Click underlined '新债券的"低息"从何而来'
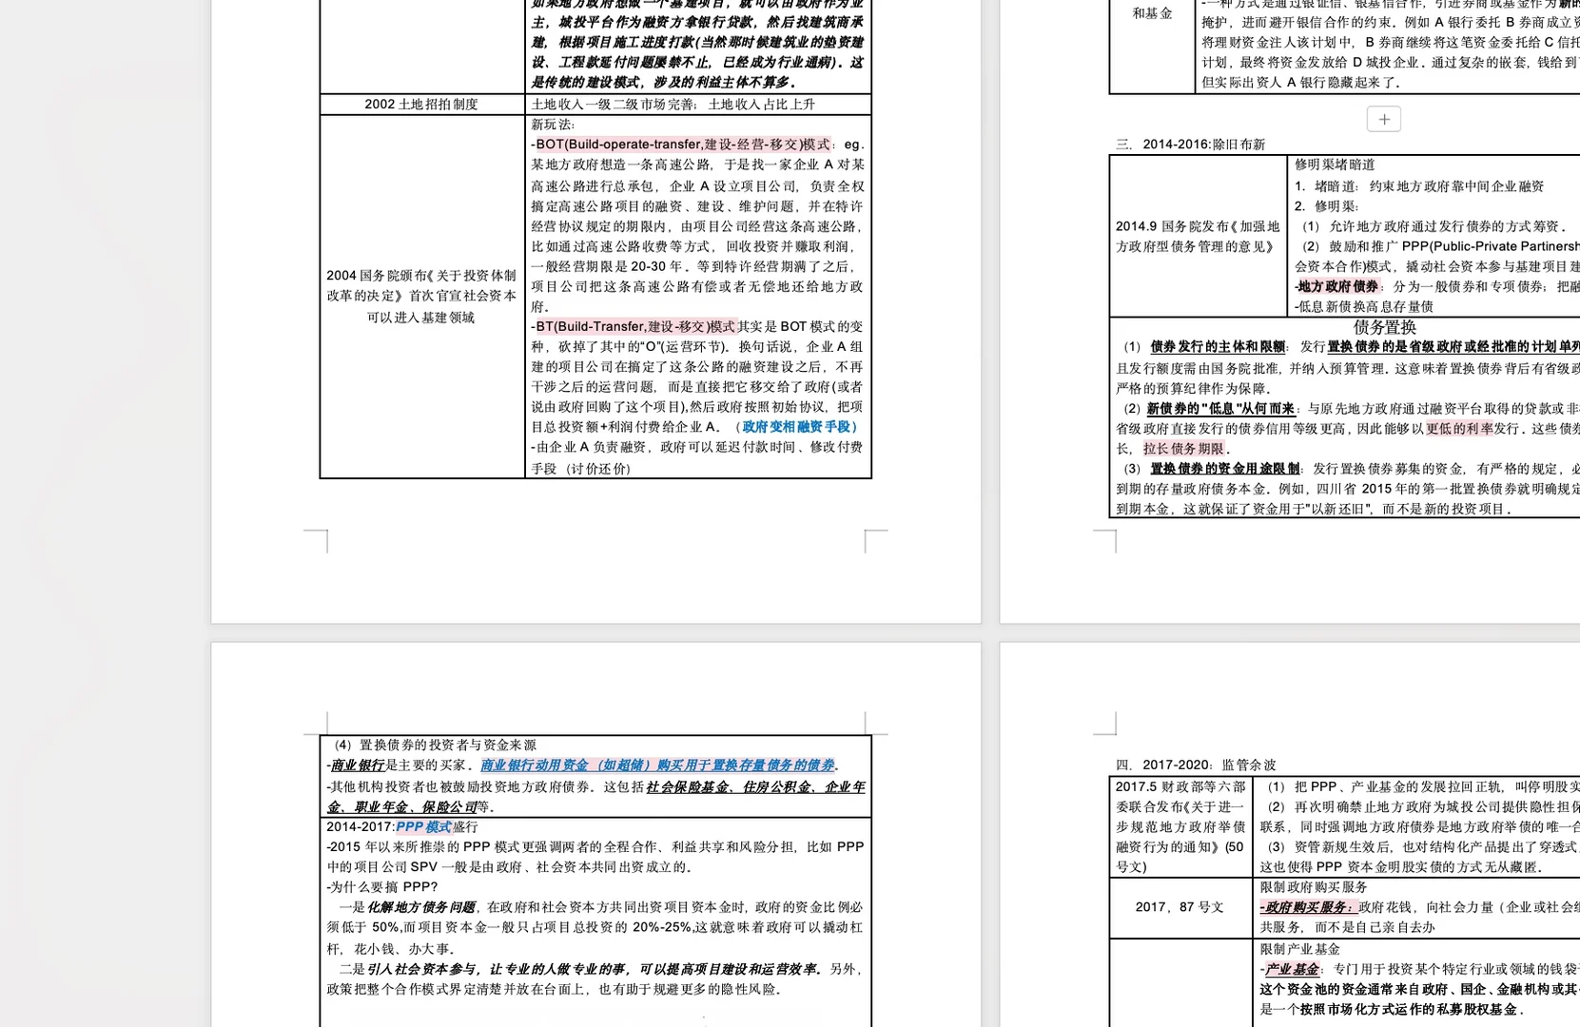1580x1027 pixels. click(1220, 409)
